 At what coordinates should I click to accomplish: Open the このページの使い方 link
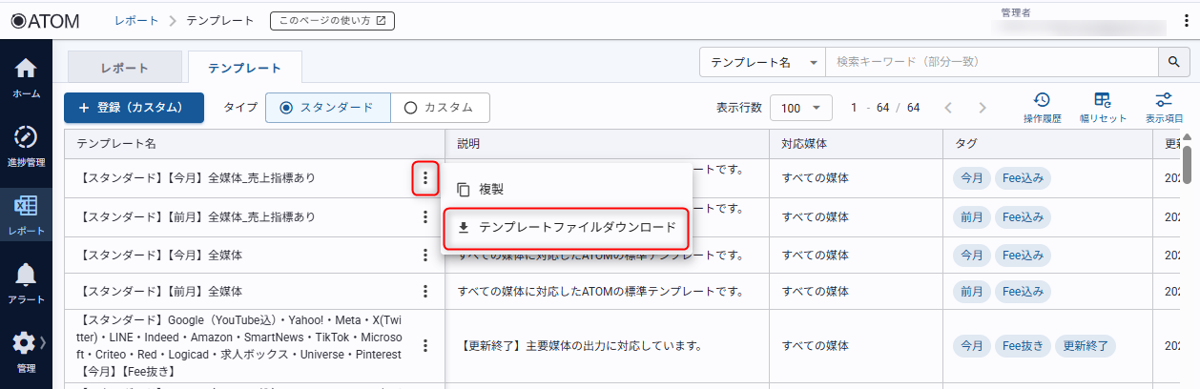pos(332,20)
